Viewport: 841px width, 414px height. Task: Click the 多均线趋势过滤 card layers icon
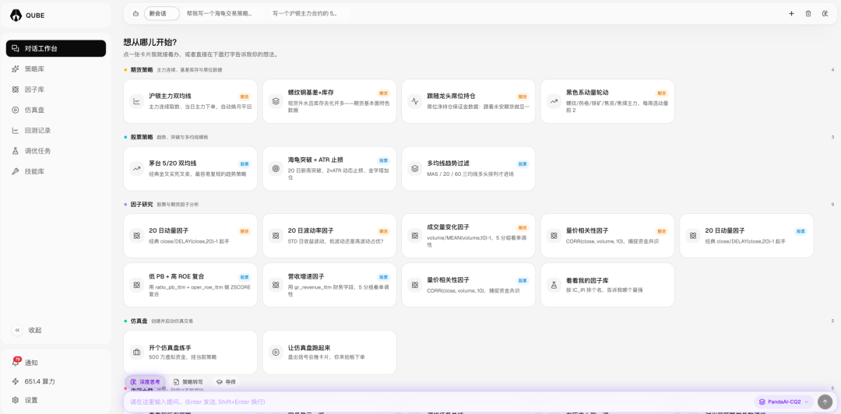point(414,168)
